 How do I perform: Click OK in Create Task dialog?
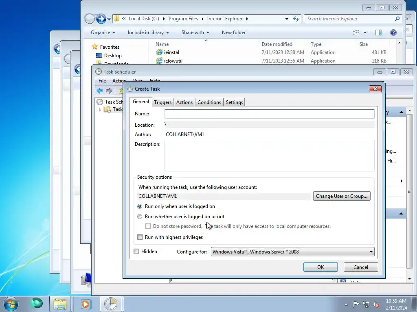click(320, 267)
